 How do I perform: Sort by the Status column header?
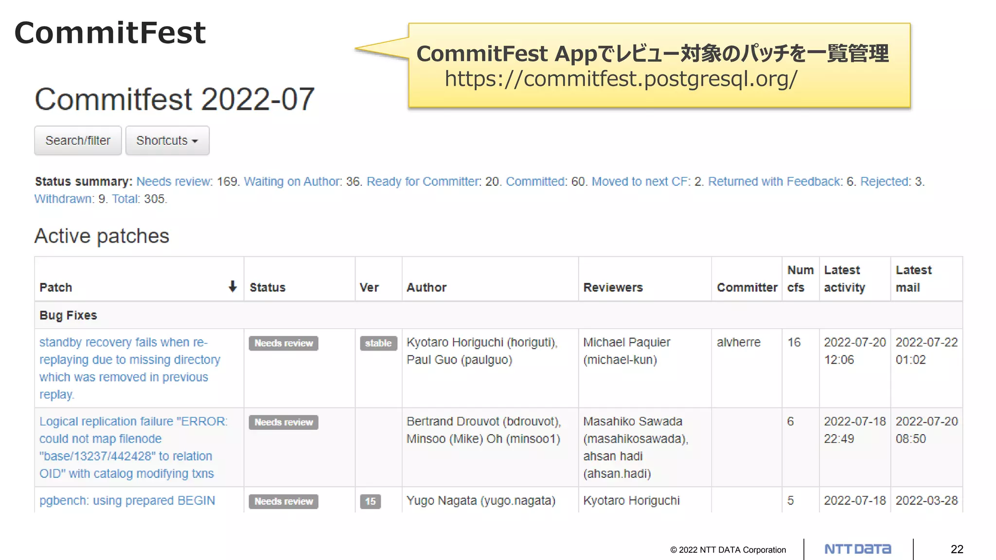(x=267, y=287)
